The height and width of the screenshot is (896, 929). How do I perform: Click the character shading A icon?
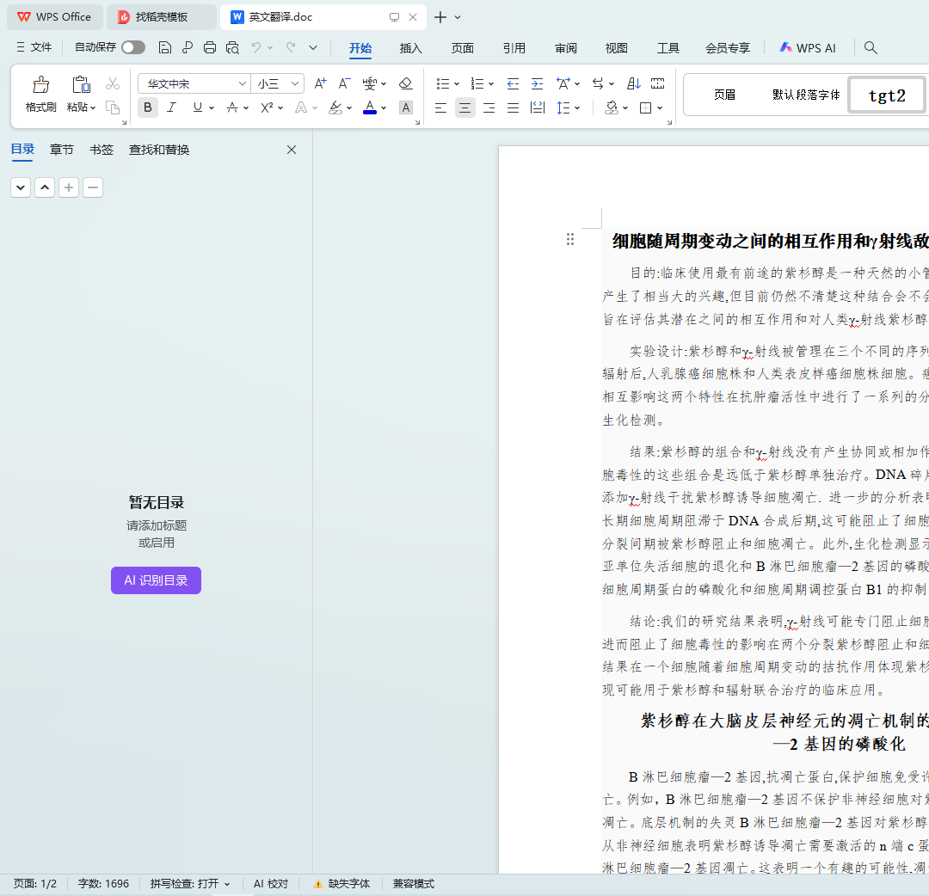pyautogui.click(x=406, y=107)
